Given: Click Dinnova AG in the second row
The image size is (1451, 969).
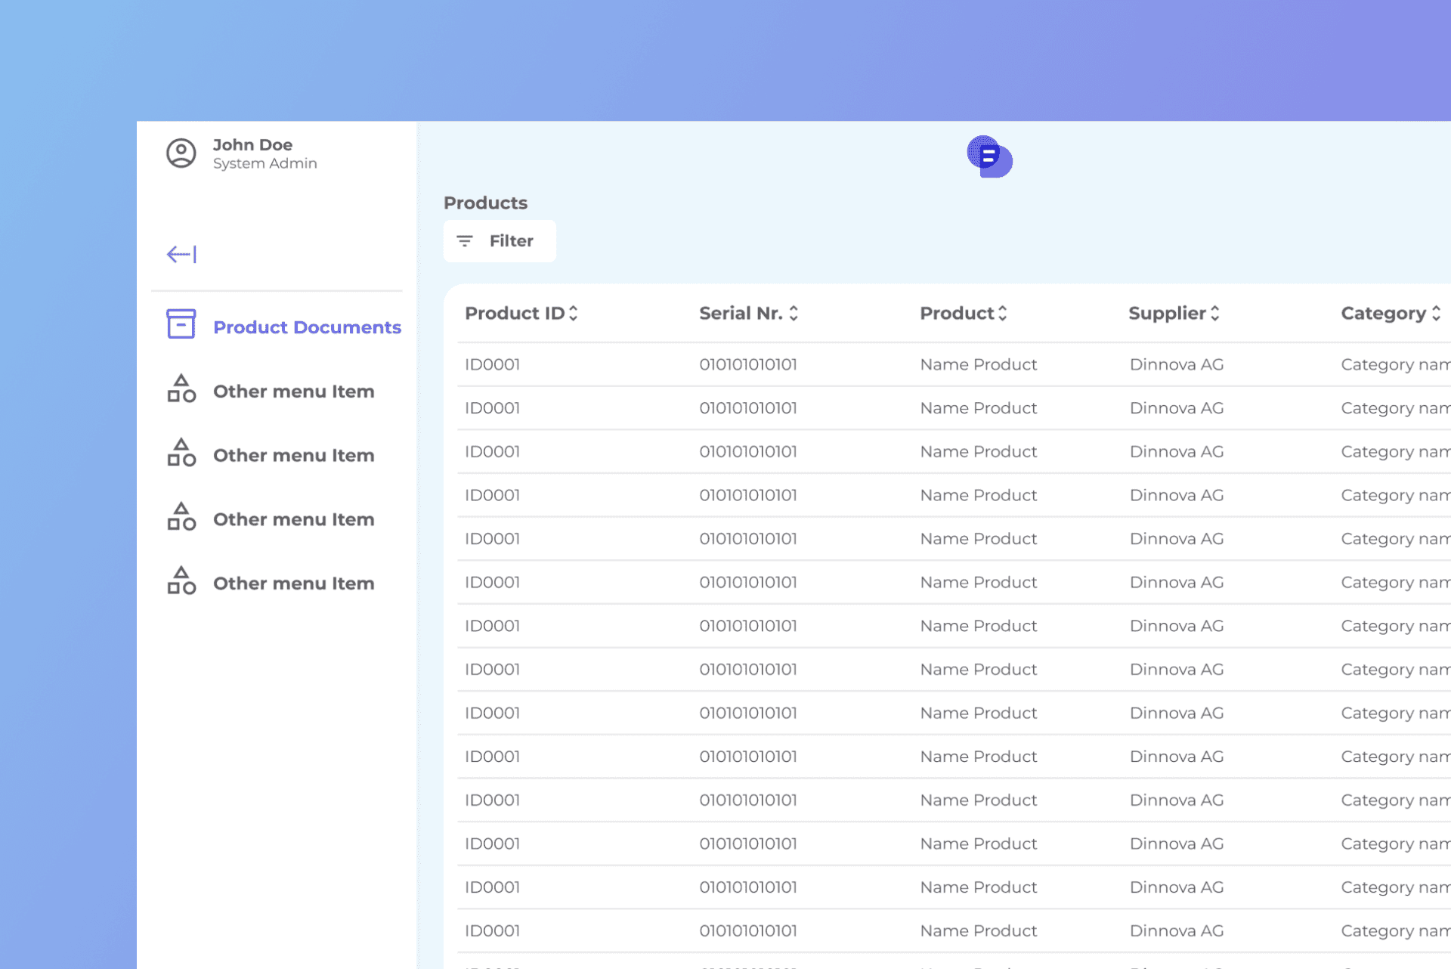Looking at the screenshot, I should 1176,408.
